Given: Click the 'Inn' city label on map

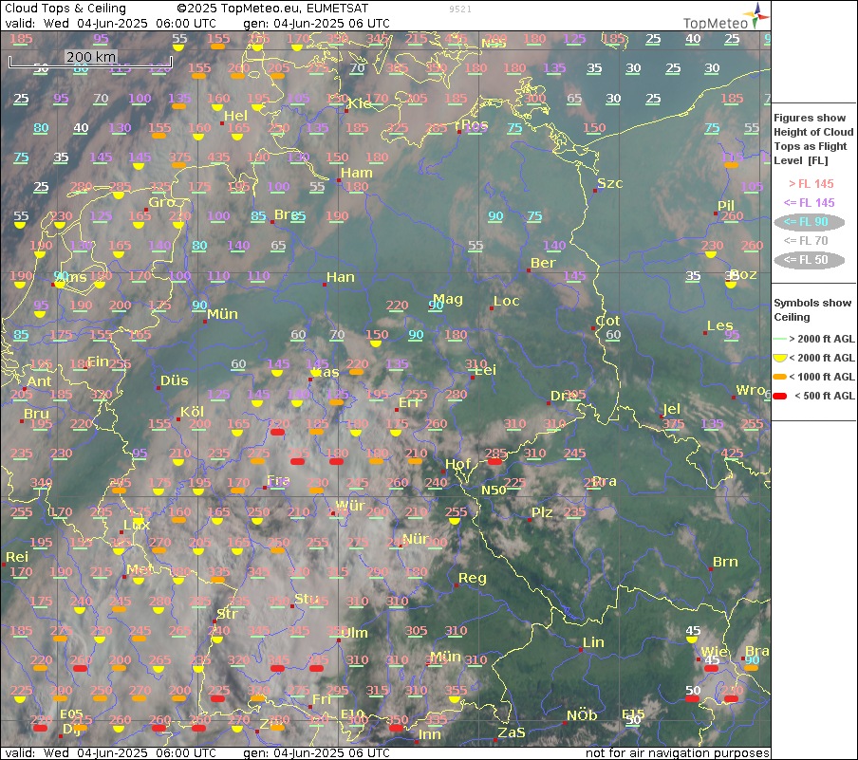Looking at the screenshot, I should [430, 734].
